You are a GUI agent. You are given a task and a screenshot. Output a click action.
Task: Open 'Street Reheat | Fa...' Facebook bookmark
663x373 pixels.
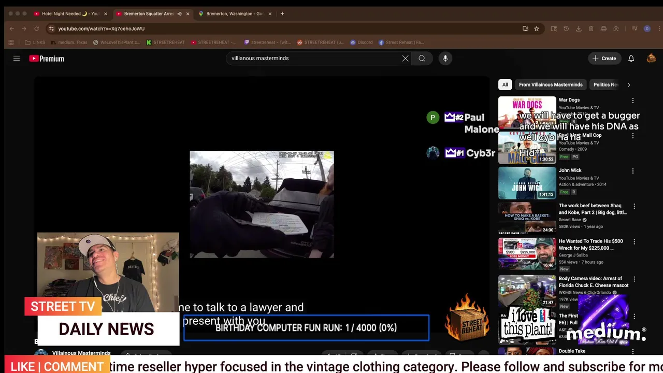(401, 42)
